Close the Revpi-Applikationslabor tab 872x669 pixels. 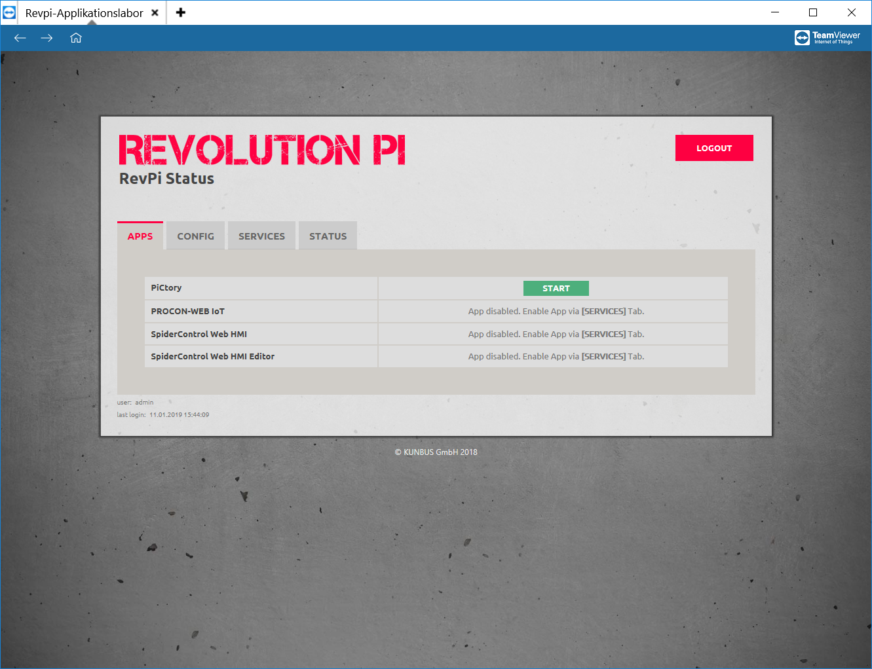155,12
